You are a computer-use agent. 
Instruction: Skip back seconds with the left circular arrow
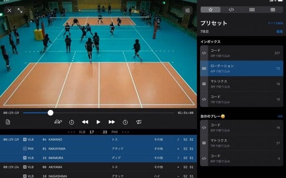71,122
